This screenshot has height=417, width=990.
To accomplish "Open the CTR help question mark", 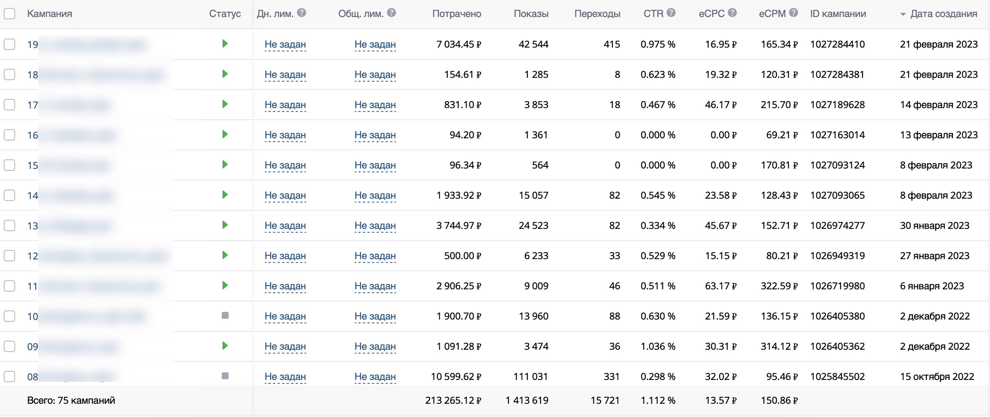I will tap(671, 13).
